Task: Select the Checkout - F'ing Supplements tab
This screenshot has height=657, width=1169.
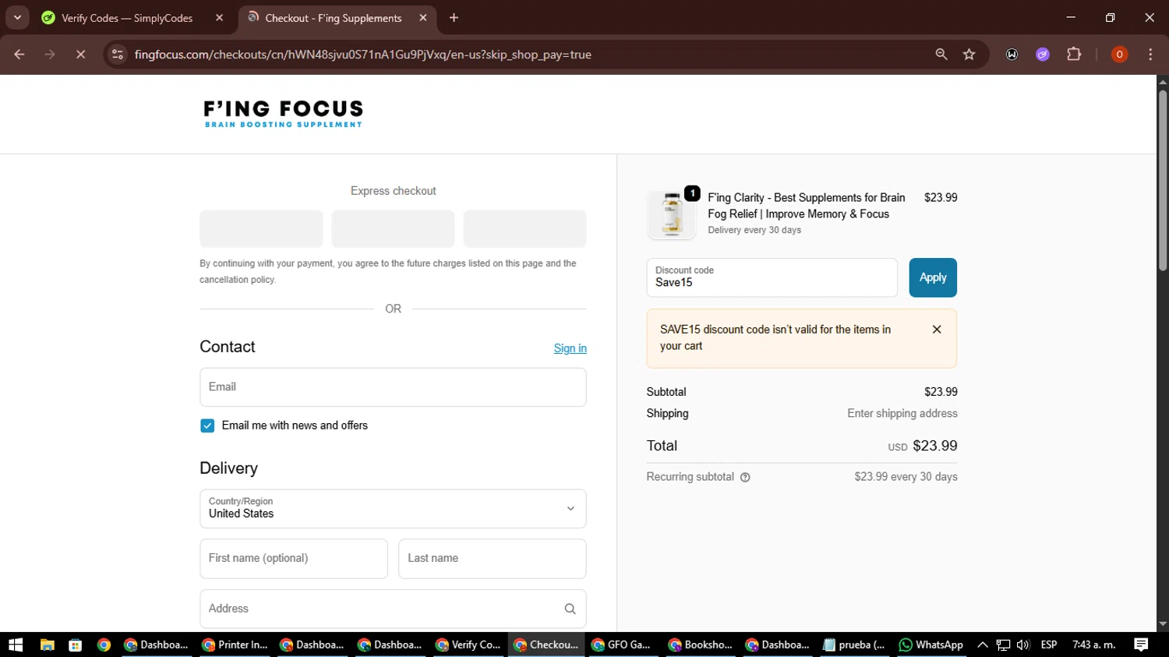Action: (x=333, y=18)
